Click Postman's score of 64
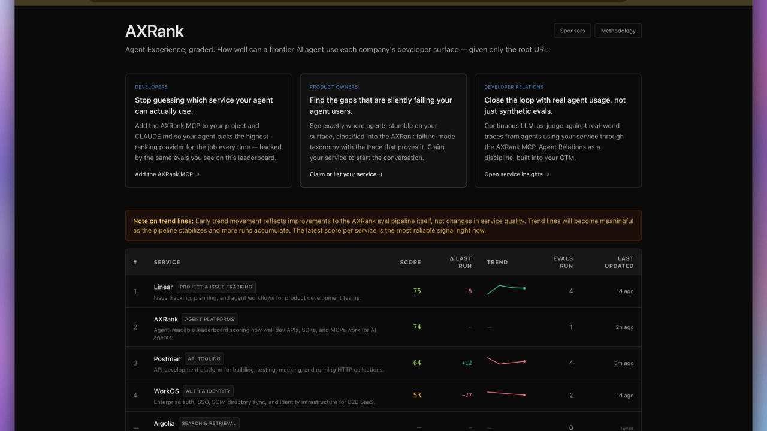 point(417,363)
